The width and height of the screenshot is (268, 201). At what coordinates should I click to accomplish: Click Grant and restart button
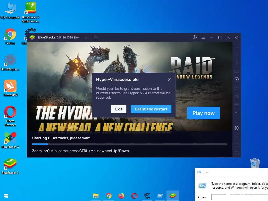[x=151, y=109]
